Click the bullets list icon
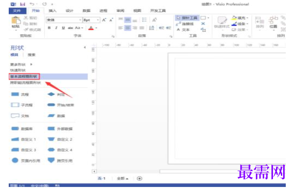The height and width of the screenshot is (188, 295). click(144, 19)
